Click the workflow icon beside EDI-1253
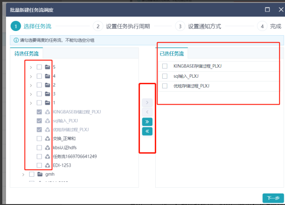 click(47, 165)
